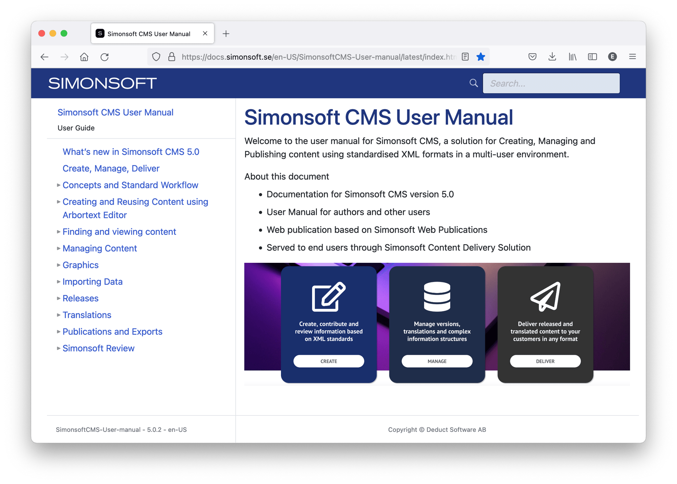The width and height of the screenshot is (677, 484).
Task: Expand Finding and viewing content arrow
Action: (x=59, y=232)
